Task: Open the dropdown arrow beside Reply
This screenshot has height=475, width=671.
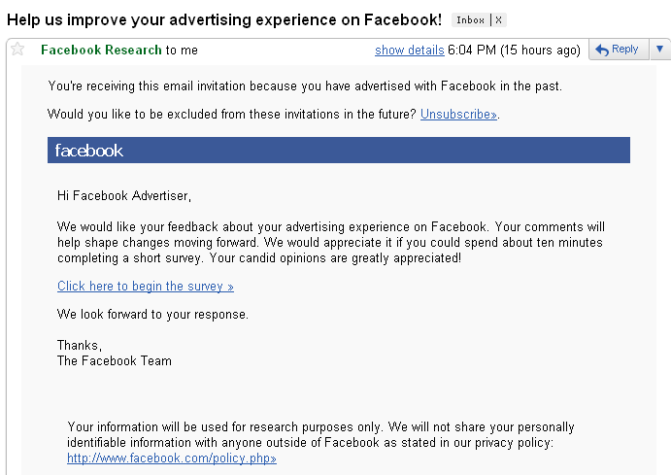Action: [x=660, y=50]
